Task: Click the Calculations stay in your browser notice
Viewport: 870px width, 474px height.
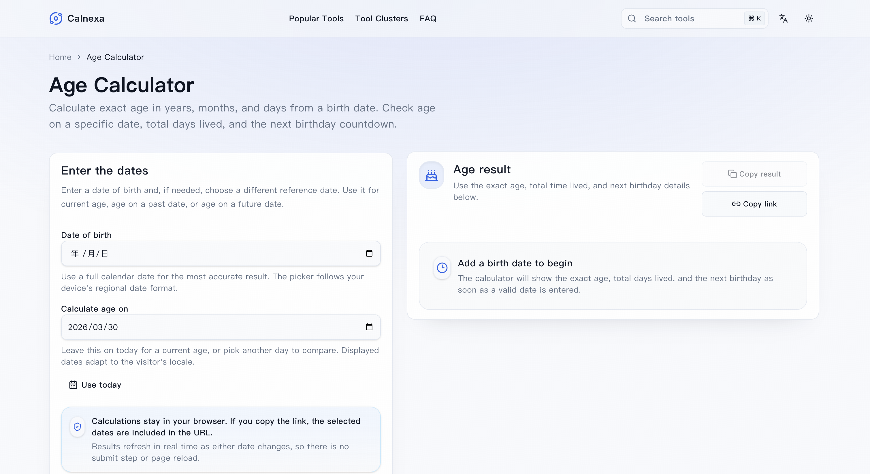Action: pyautogui.click(x=221, y=439)
